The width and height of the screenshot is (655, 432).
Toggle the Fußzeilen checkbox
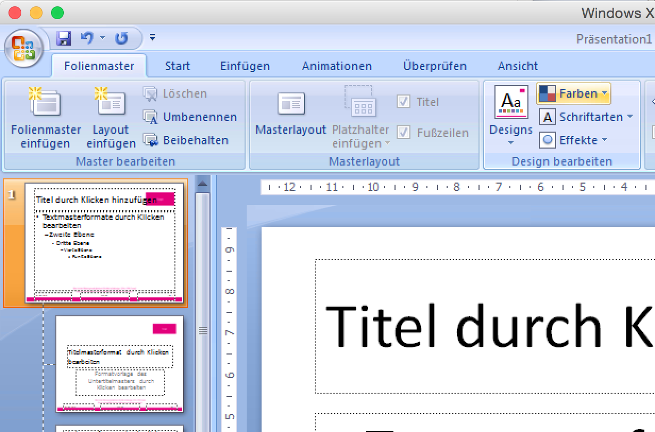[x=404, y=133]
